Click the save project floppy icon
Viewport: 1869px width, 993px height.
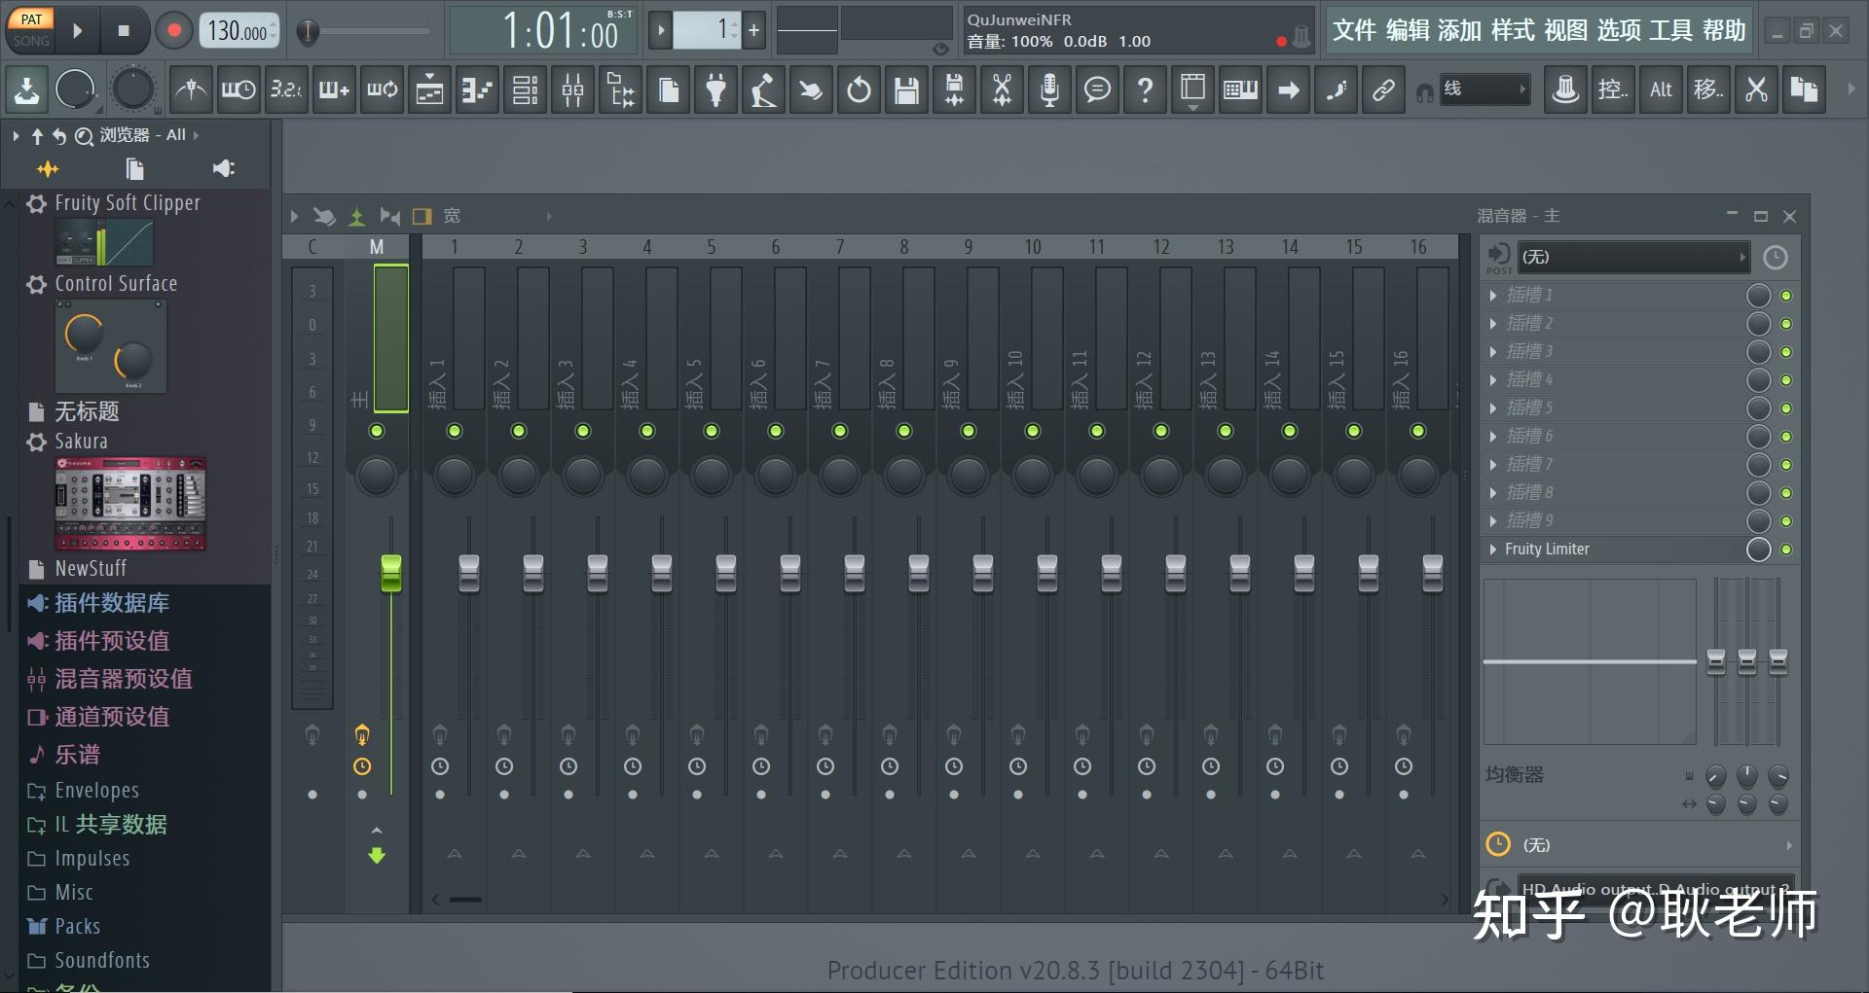click(x=906, y=90)
